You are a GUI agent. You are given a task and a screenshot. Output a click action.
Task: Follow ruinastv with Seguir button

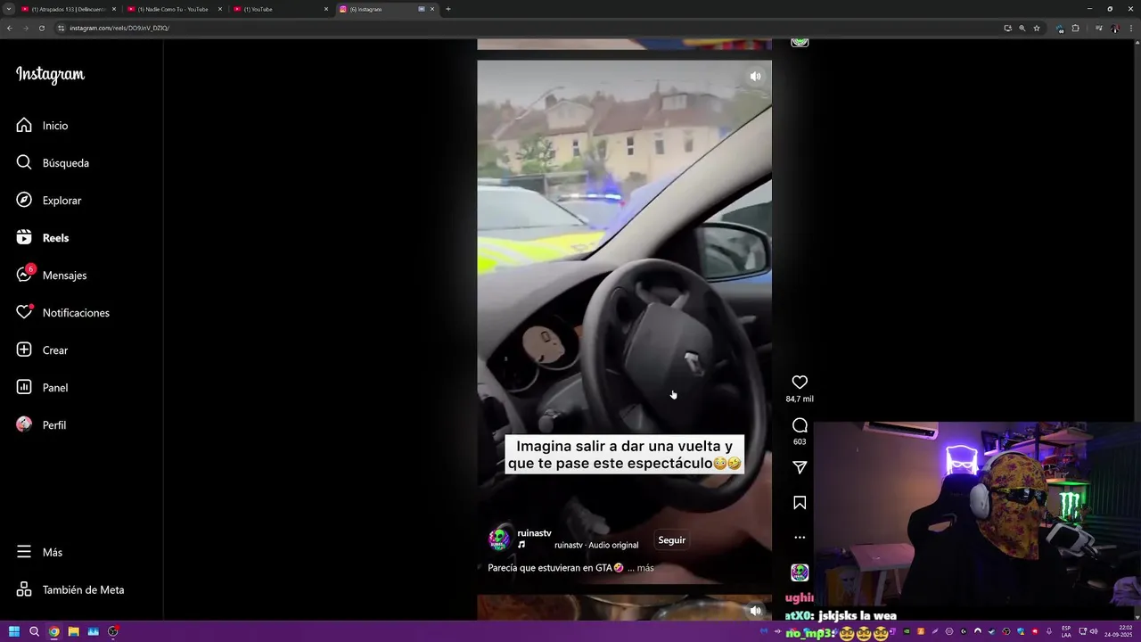tap(671, 540)
